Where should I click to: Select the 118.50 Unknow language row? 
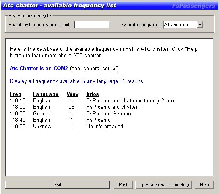66,126
